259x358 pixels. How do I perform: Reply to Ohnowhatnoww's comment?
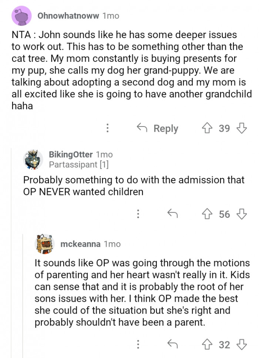(x=158, y=128)
